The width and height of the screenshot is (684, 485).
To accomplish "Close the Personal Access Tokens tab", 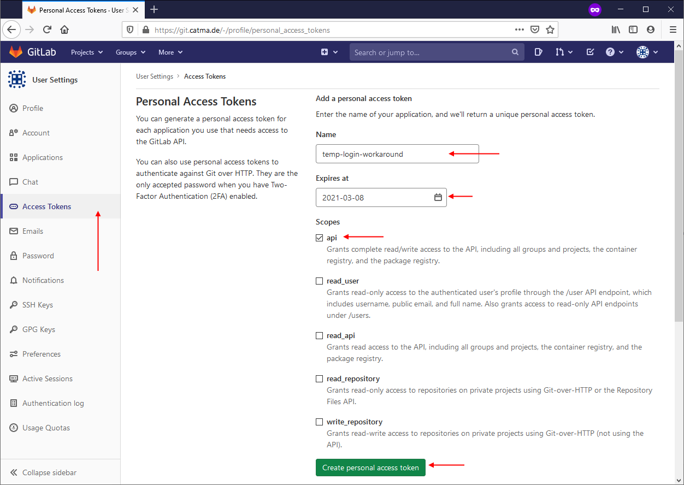I will [137, 10].
